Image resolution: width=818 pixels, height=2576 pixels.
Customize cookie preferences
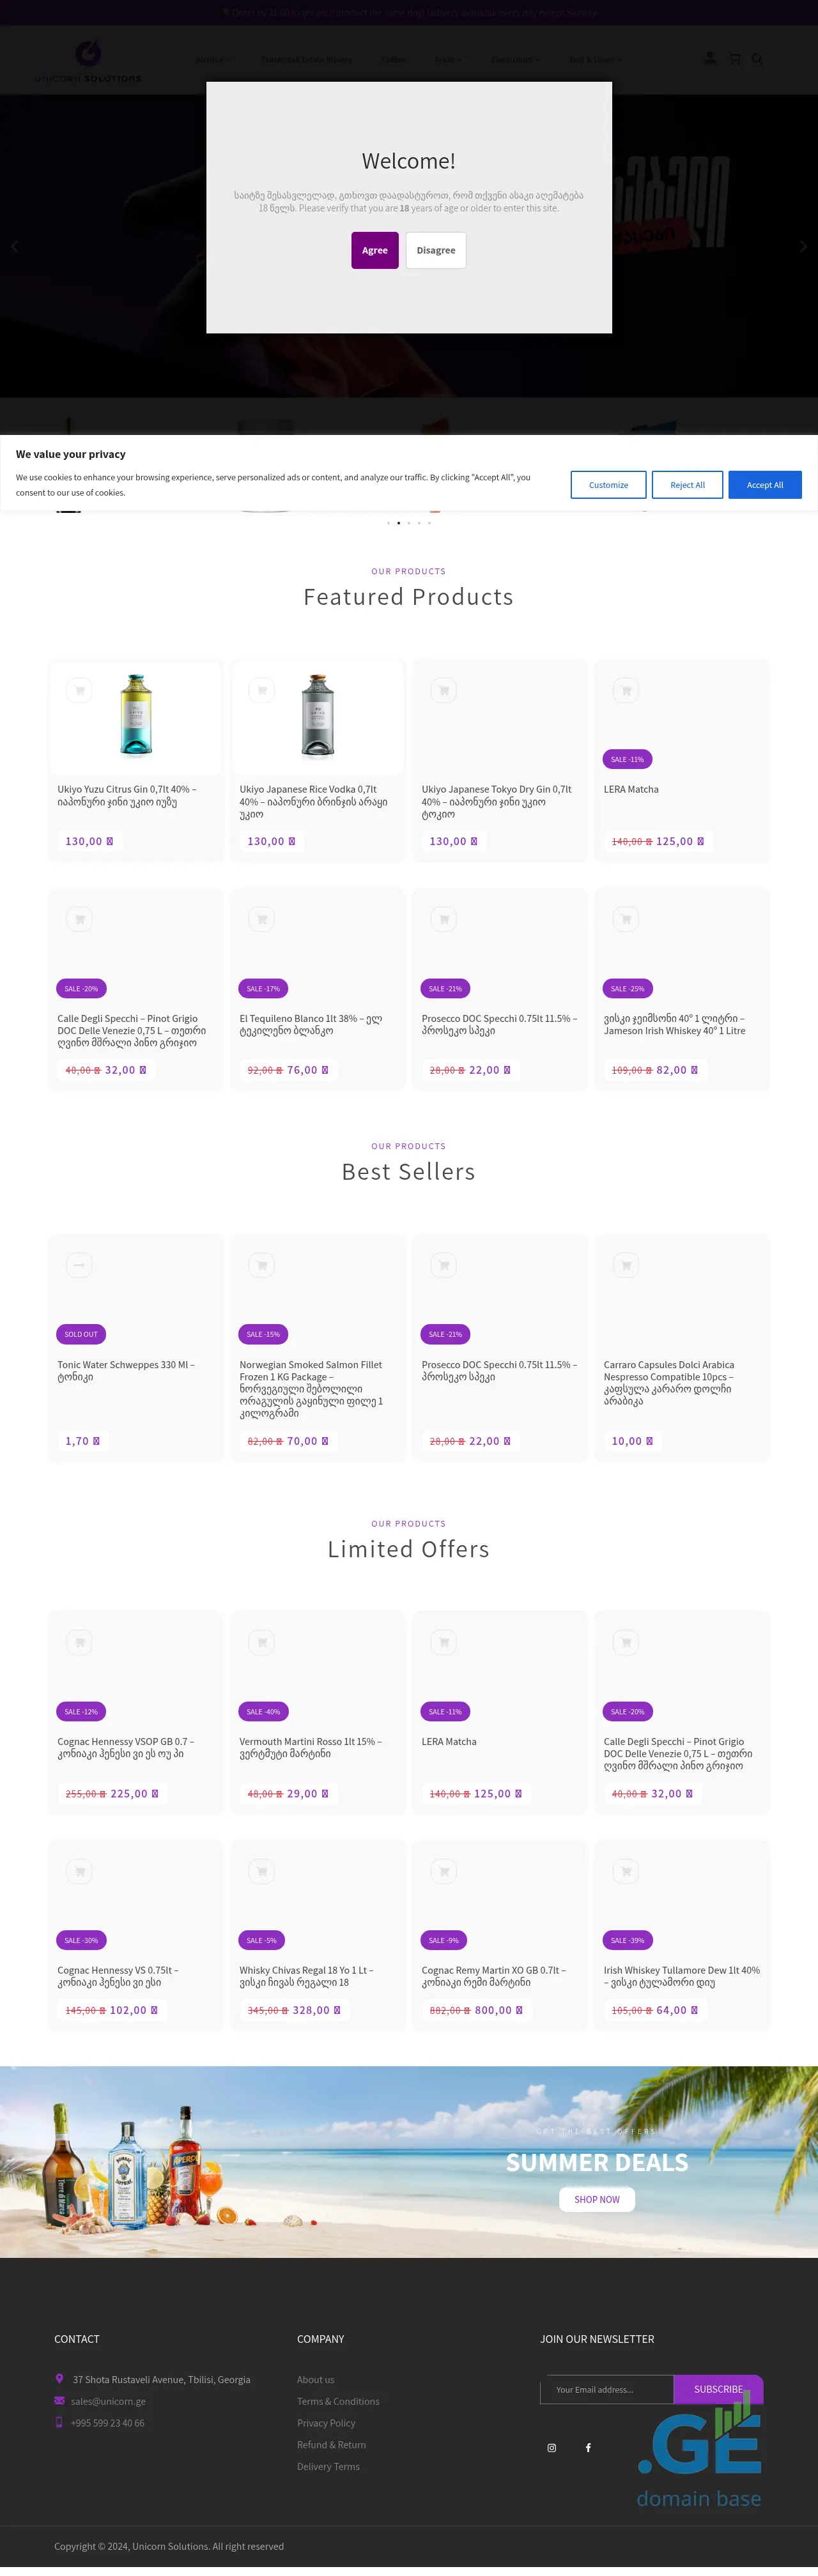pyautogui.click(x=608, y=485)
